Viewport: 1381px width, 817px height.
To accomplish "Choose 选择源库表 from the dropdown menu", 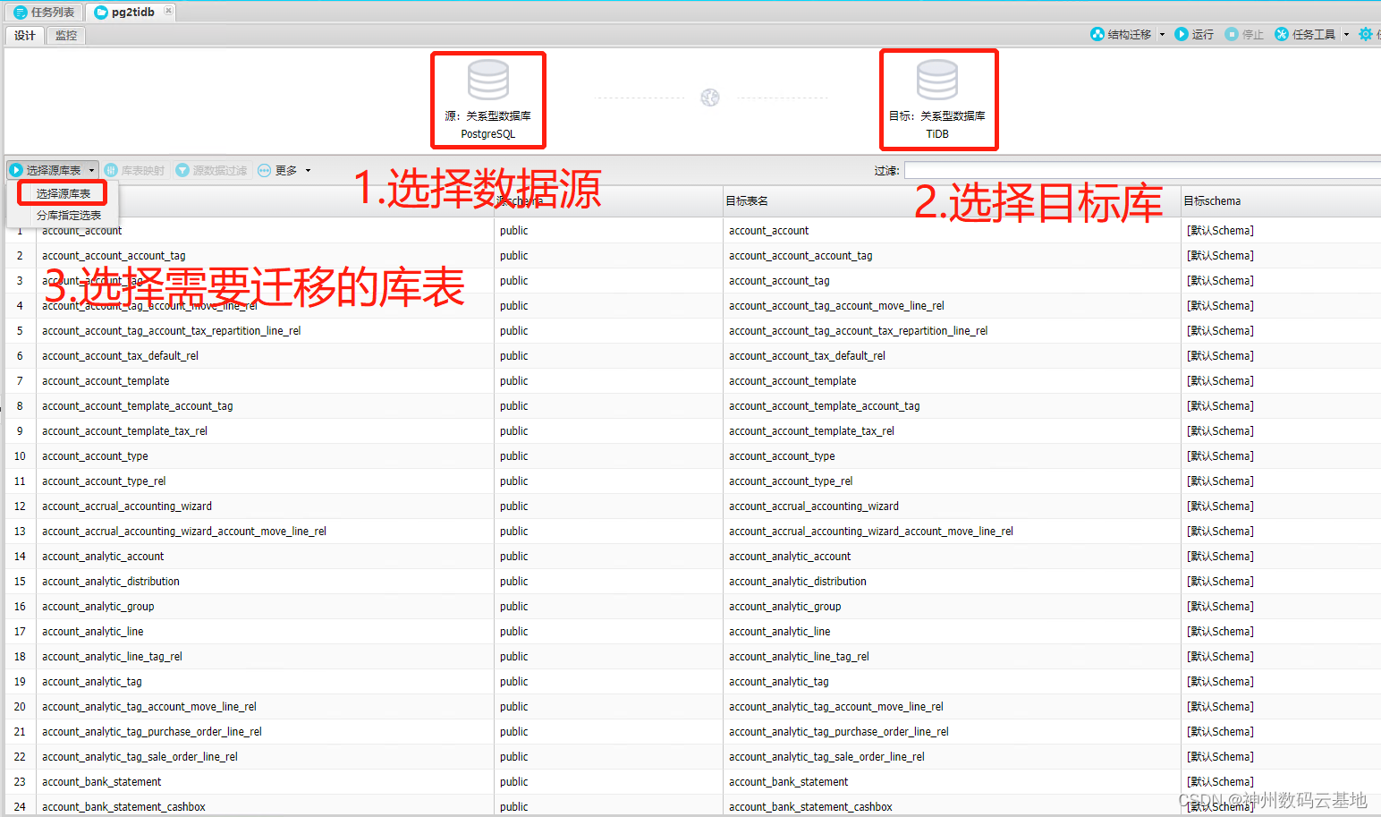I will coord(64,193).
